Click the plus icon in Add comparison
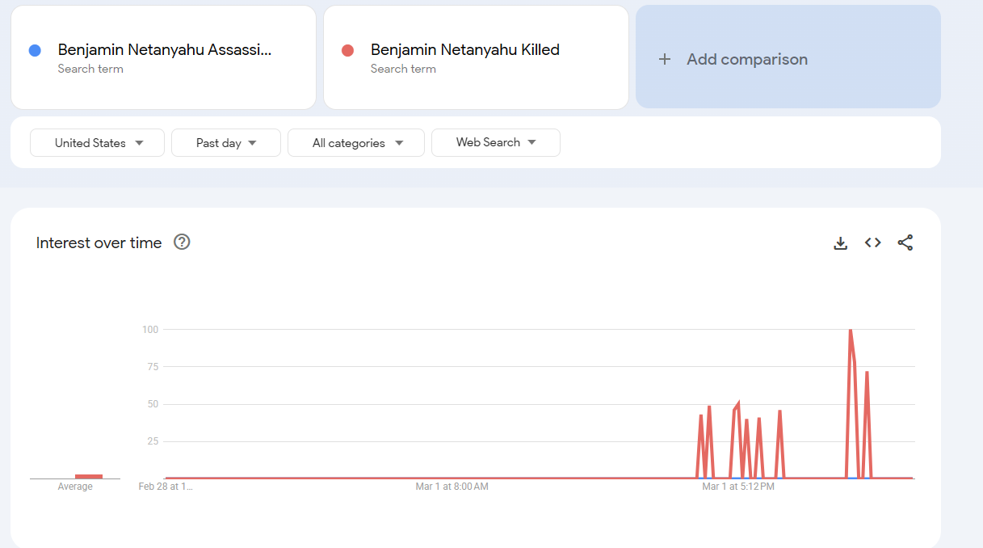This screenshot has width=983, height=548. (x=665, y=59)
